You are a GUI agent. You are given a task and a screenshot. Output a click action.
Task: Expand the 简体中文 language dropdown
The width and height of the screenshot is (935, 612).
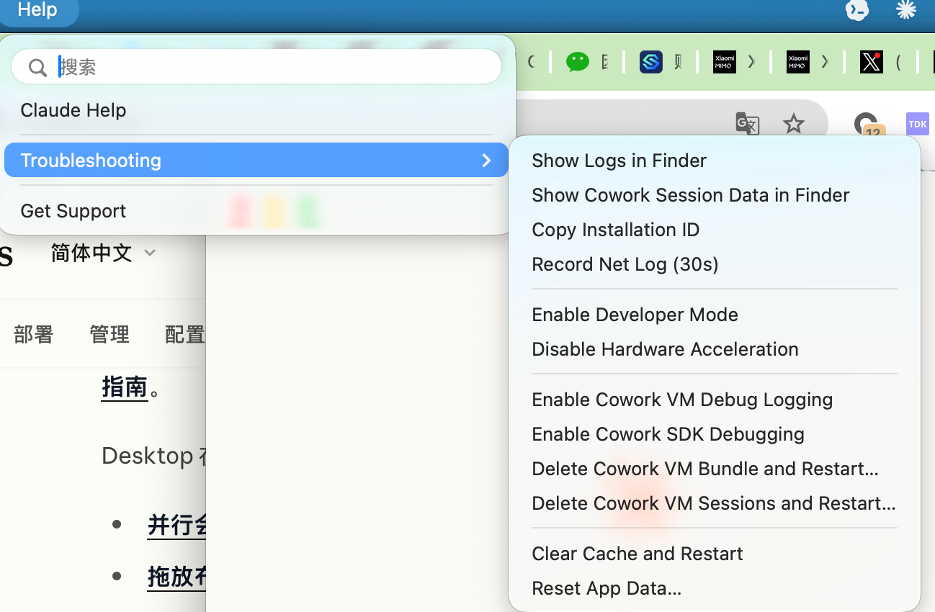pos(104,253)
